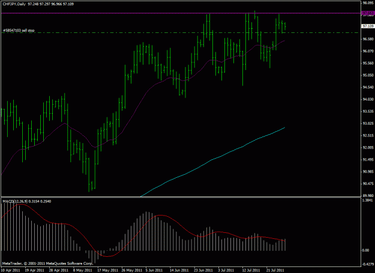Click the 94.540 price axis label
375x273 pixels.
click(x=368, y=87)
